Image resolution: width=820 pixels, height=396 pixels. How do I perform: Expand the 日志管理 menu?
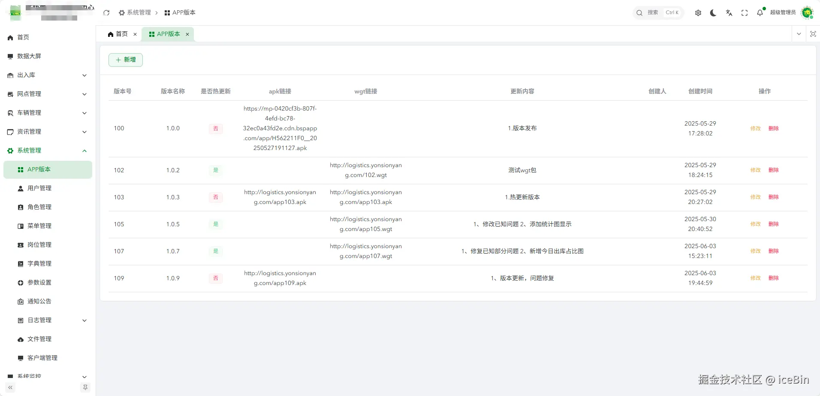coord(48,320)
